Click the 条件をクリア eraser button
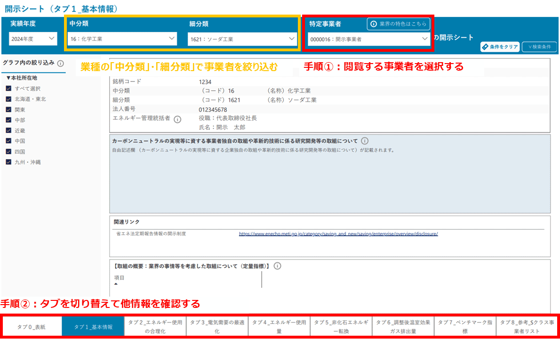Viewport: 560px width, 339px height. [500, 47]
